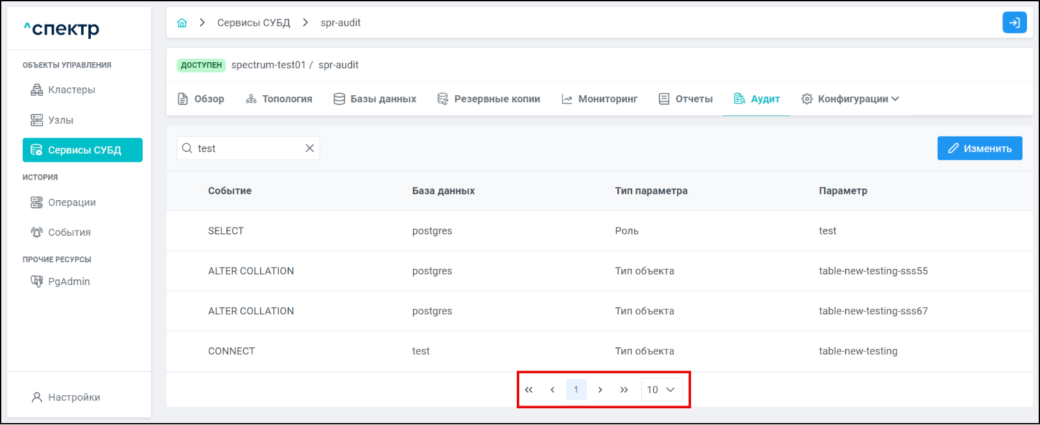Jump to last page with double-right arrow
The image size is (1040, 425).
pos(624,389)
